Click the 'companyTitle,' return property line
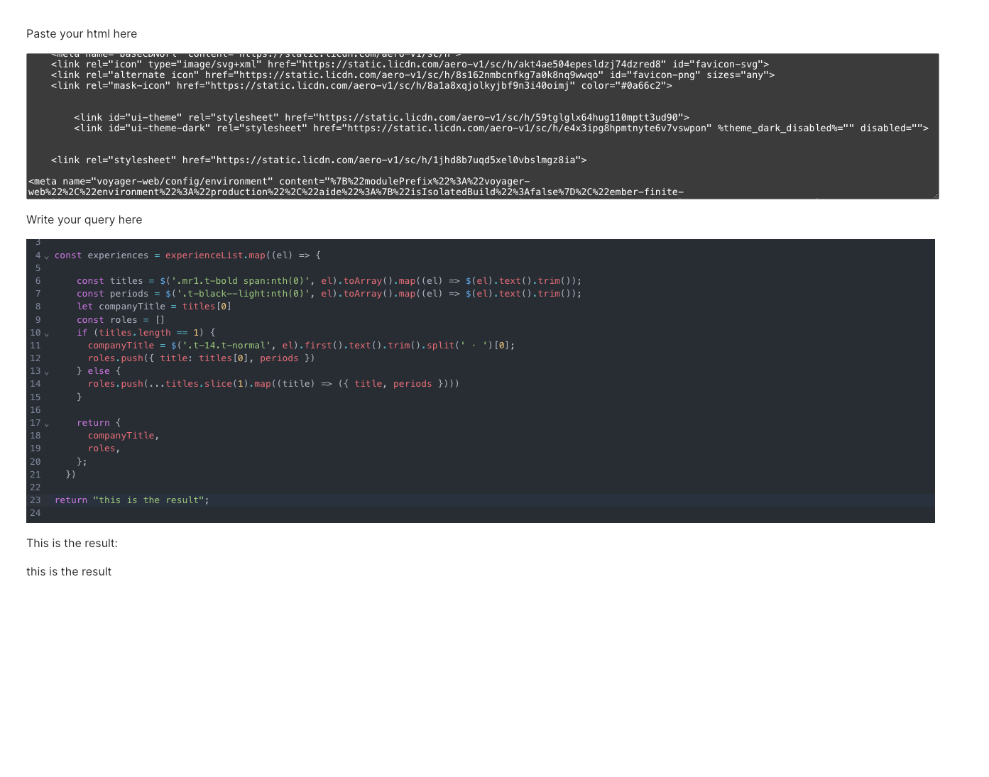This screenshot has height=777, width=989. pyautogui.click(x=124, y=436)
